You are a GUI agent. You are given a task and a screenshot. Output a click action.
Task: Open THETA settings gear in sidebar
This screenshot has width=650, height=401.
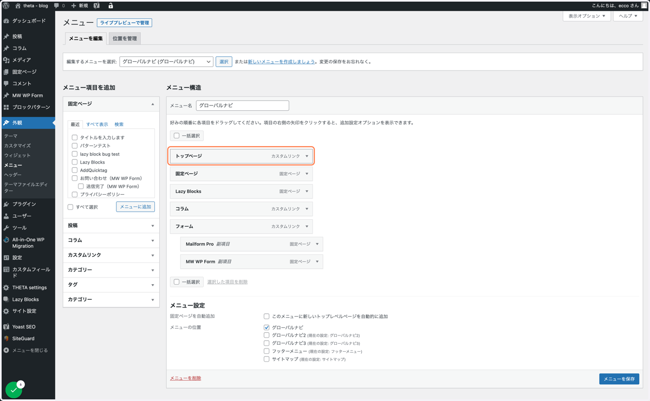coord(6,287)
